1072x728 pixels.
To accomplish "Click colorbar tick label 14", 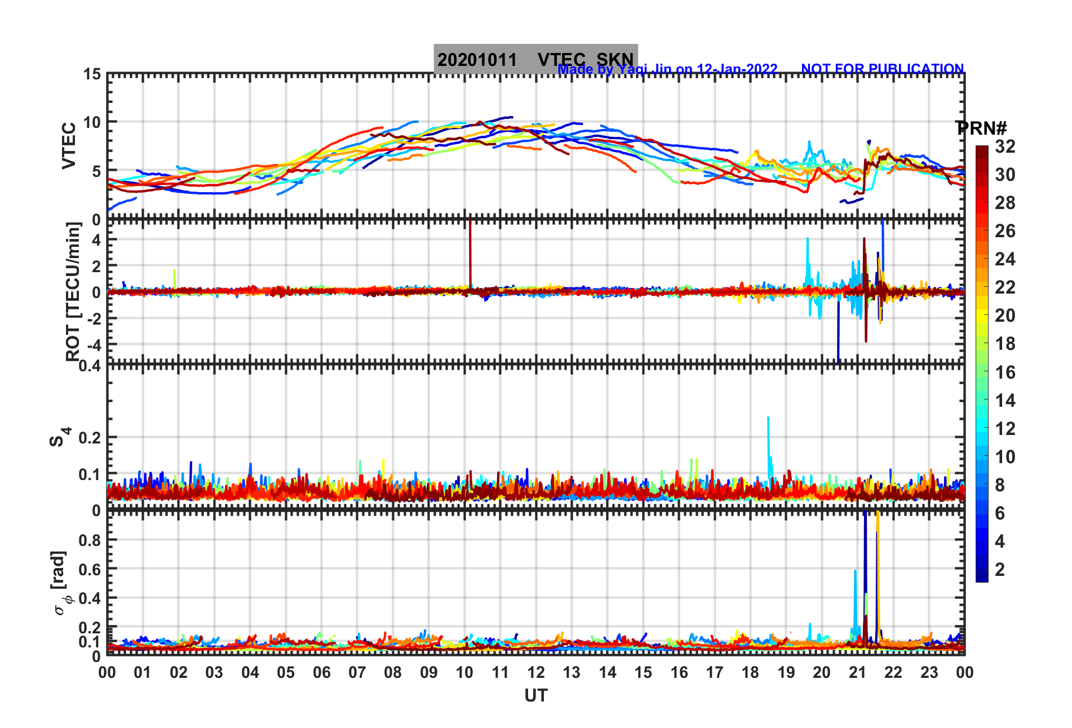I will 1005,401.
